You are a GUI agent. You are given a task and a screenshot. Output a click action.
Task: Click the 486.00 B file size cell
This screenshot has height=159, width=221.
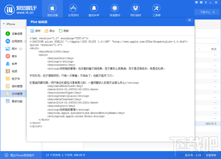[x=211, y=124]
